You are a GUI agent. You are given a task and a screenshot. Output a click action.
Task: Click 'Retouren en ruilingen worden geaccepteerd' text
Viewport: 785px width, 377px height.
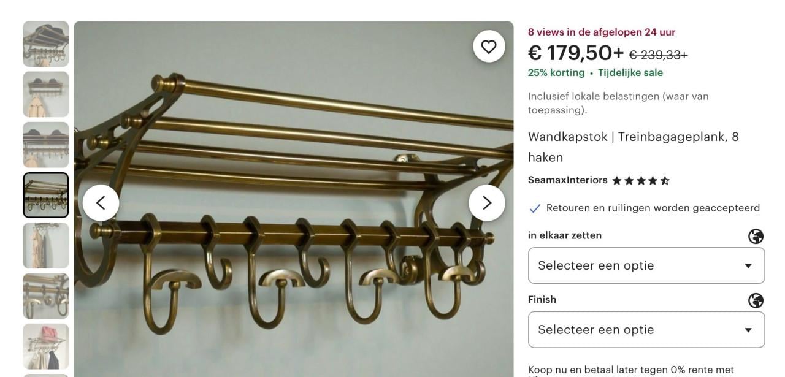[x=653, y=208]
